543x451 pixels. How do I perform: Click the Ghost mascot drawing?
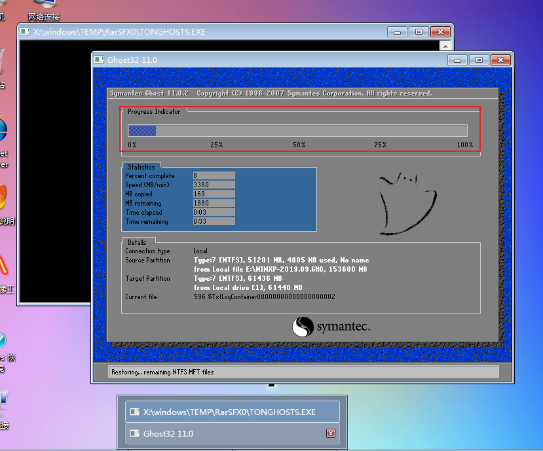pyautogui.click(x=407, y=202)
